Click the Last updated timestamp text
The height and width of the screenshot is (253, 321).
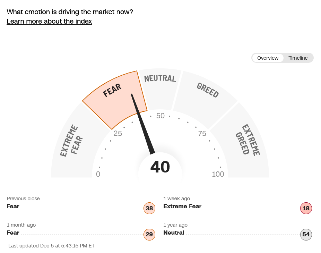pyautogui.click(x=51, y=246)
